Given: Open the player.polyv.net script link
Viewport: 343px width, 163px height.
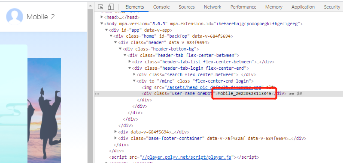Looking at the screenshot, I should coord(187,157).
